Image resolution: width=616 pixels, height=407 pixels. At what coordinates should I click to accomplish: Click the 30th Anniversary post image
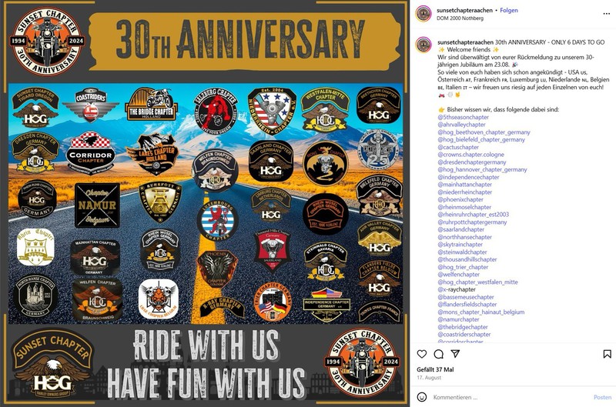(205, 203)
